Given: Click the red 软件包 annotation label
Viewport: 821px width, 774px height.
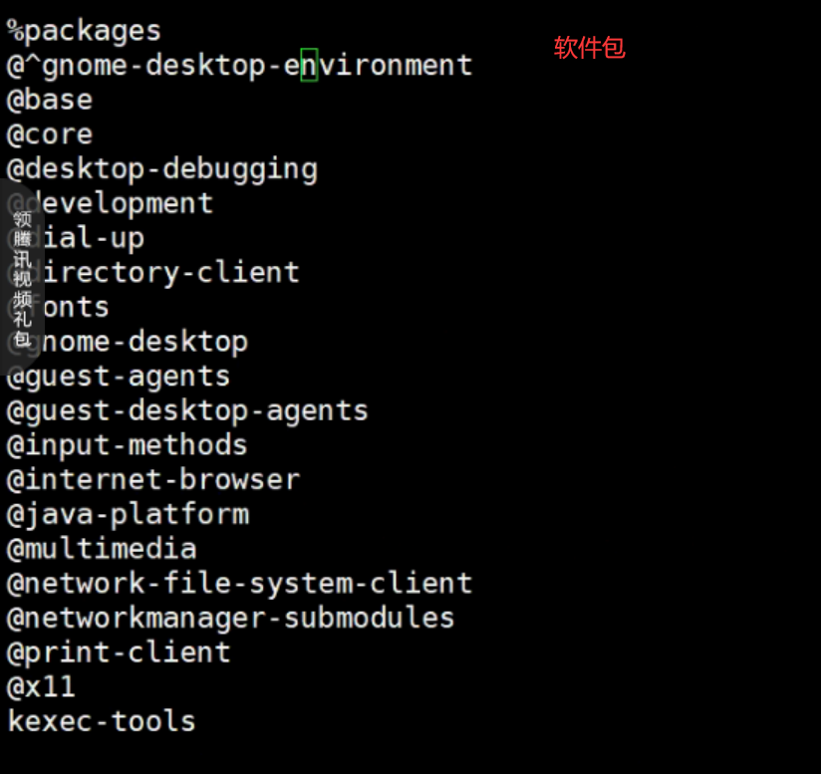Looking at the screenshot, I should click(x=589, y=48).
